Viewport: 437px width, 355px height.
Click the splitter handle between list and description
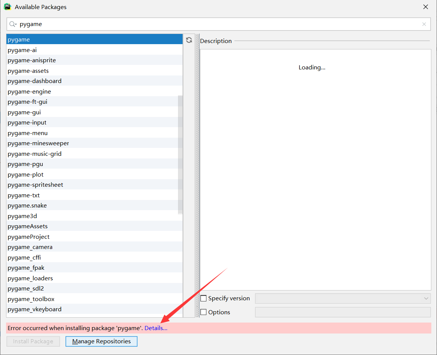(198, 175)
